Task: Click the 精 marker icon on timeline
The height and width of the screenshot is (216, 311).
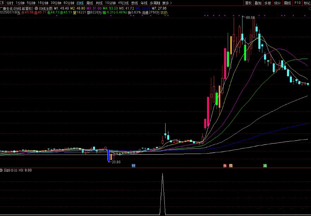Action: point(231,166)
